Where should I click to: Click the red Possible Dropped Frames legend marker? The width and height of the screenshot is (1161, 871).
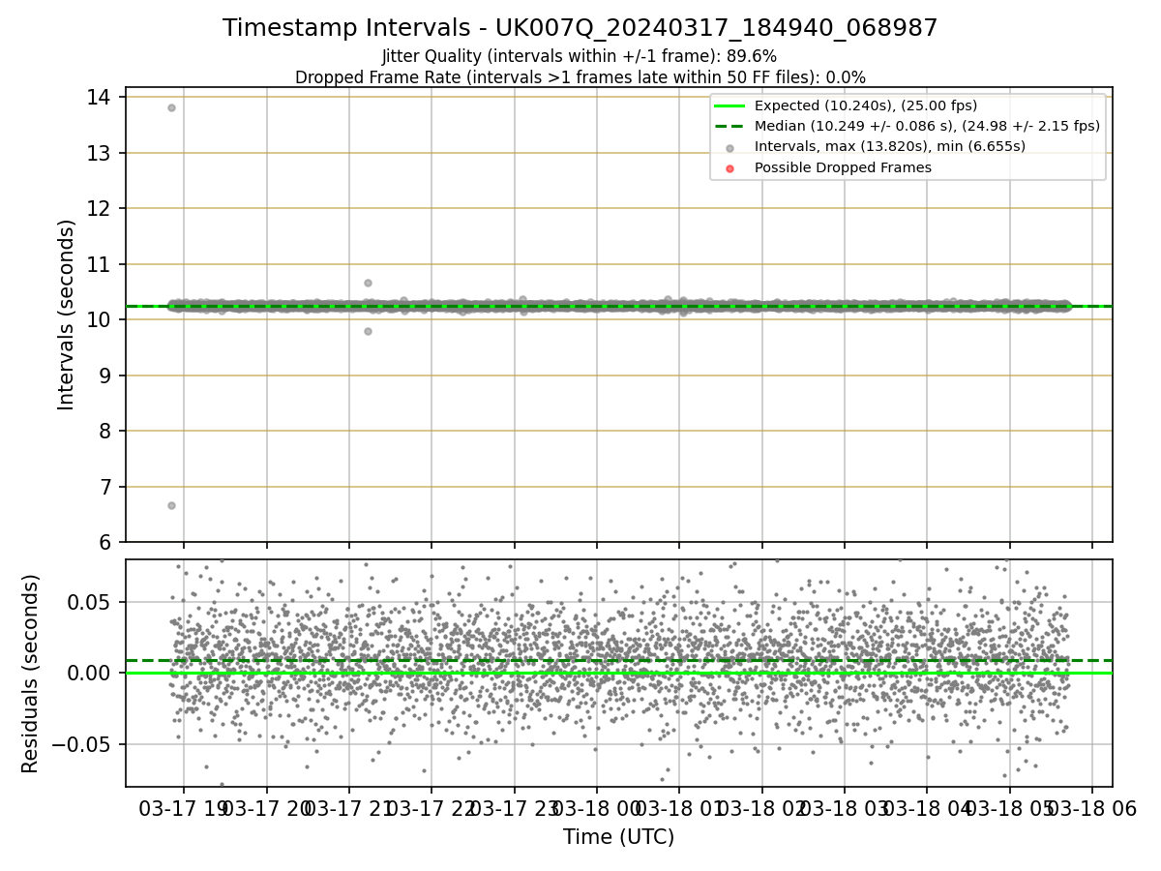729,168
